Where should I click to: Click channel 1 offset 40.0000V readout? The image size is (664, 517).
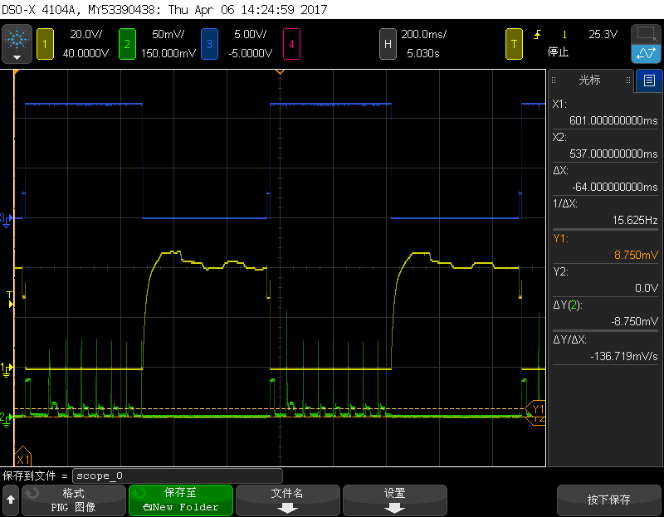(86, 53)
